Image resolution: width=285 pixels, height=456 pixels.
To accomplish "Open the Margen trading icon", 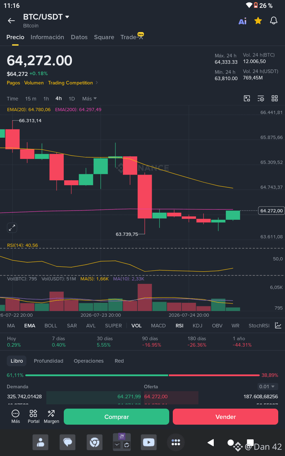I will click(51, 416).
